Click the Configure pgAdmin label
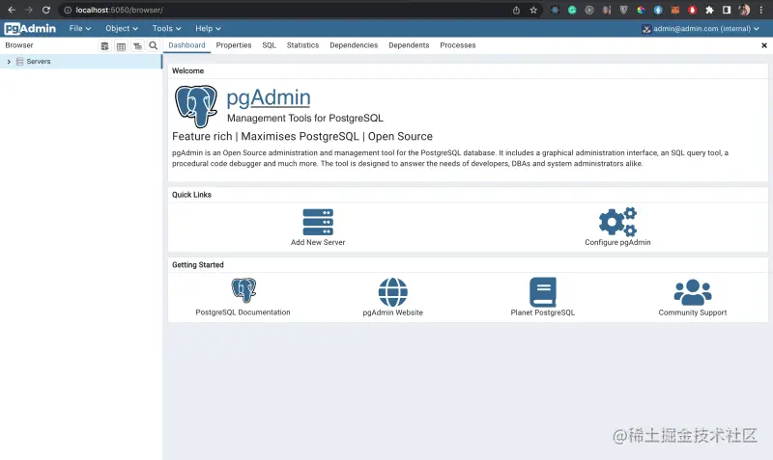This screenshot has height=460, width=773. pos(617,243)
